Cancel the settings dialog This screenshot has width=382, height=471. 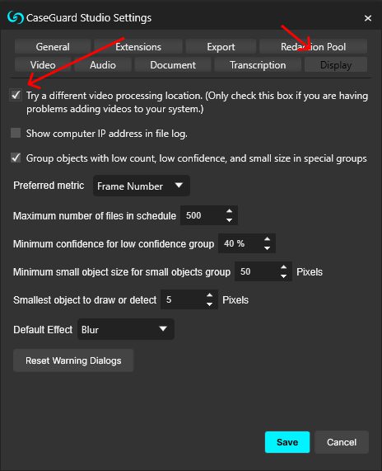point(342,442)
